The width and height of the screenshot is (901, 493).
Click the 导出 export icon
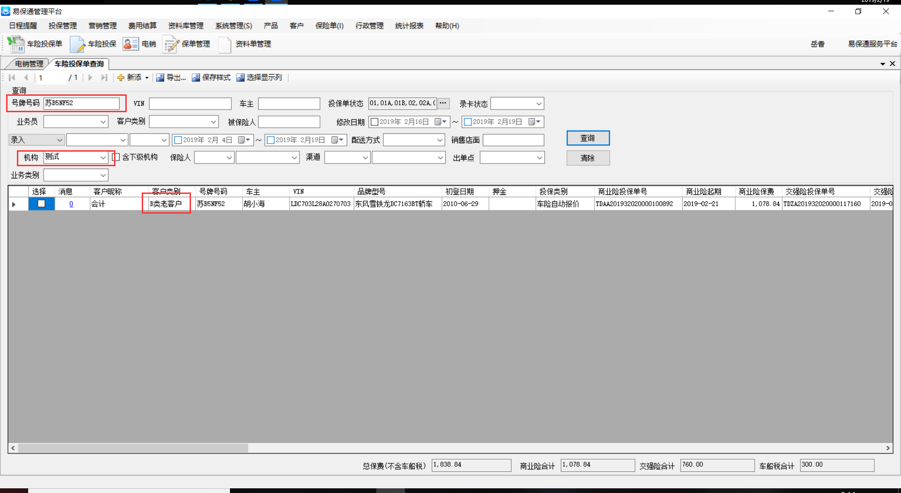(x=160, y=77)
